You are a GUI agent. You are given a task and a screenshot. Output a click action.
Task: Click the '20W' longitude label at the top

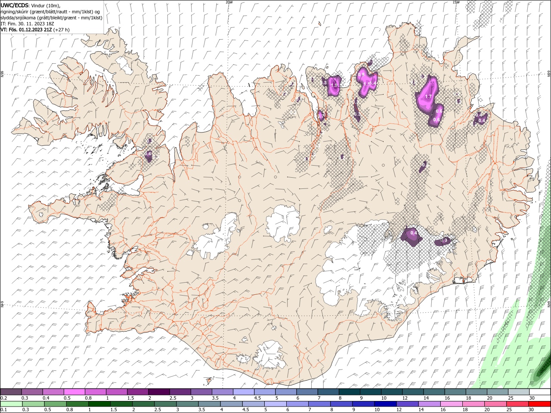[x=229, y=2]
